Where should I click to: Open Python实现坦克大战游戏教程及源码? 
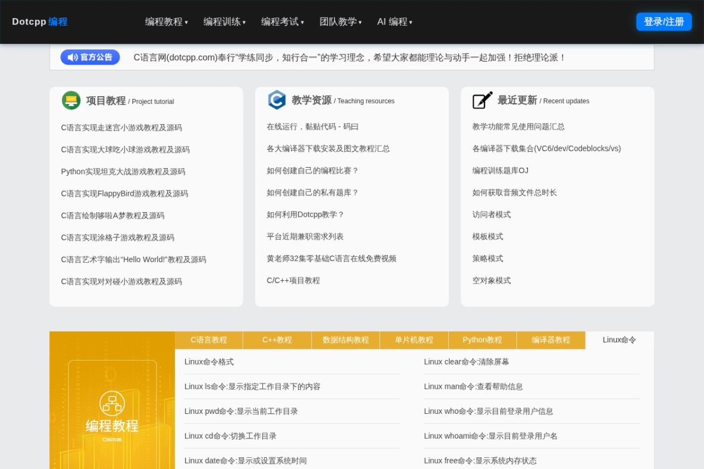point(123,172)
